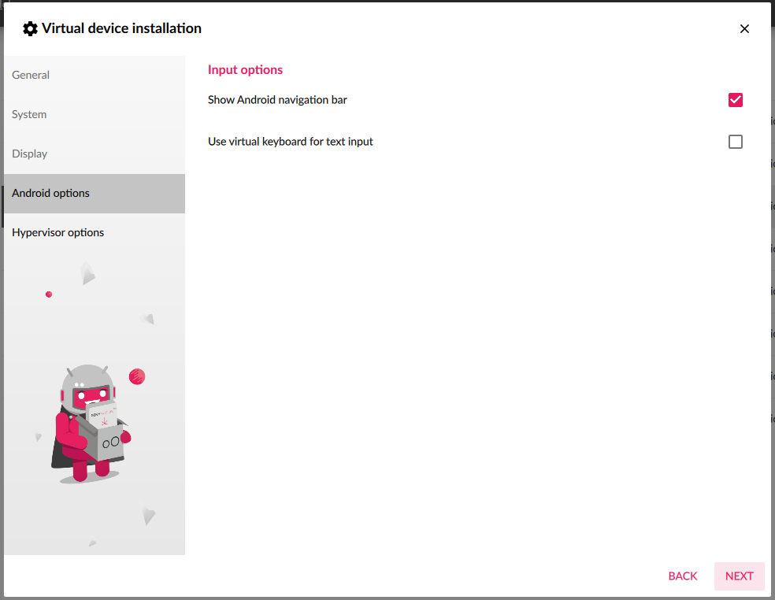Click the Virtual device installation title text
775x600 pixels.
121,29
